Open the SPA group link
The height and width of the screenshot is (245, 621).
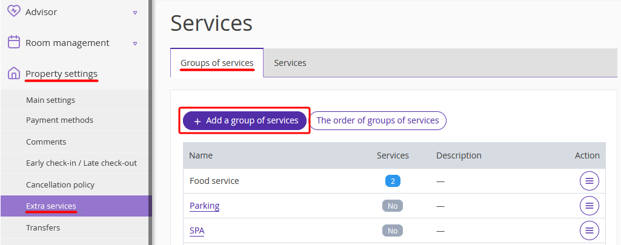[197, 230]
